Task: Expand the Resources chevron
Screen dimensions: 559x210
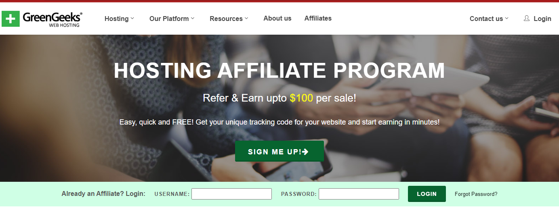Action: point(246,18)
